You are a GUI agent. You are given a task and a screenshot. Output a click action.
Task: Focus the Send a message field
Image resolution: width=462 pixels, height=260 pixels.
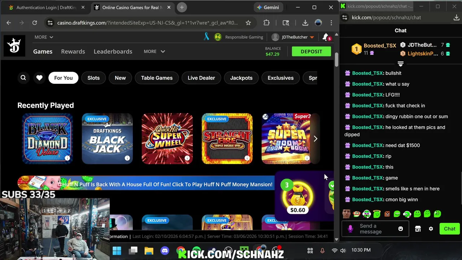tap(375, 229)
